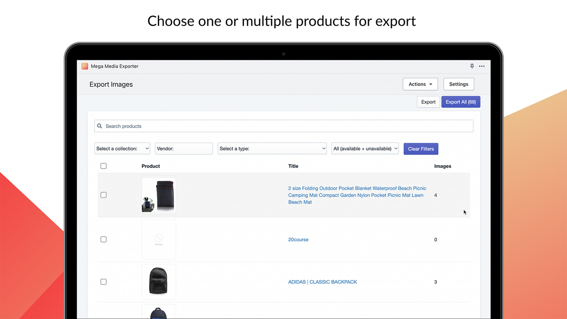Check the Folding Outdoor Pocket Blanket product

click(103, 195)
